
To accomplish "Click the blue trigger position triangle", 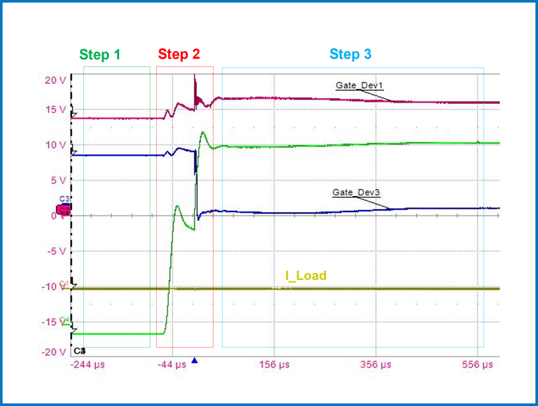I will [194, 360].
